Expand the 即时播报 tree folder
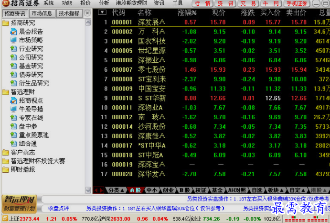 [5, 169]
